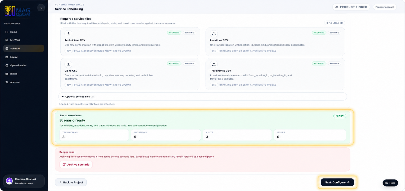The width and height of the screenshot is (405, 191).
Task: Click the Locations CSV title
Action: point(219,40)
